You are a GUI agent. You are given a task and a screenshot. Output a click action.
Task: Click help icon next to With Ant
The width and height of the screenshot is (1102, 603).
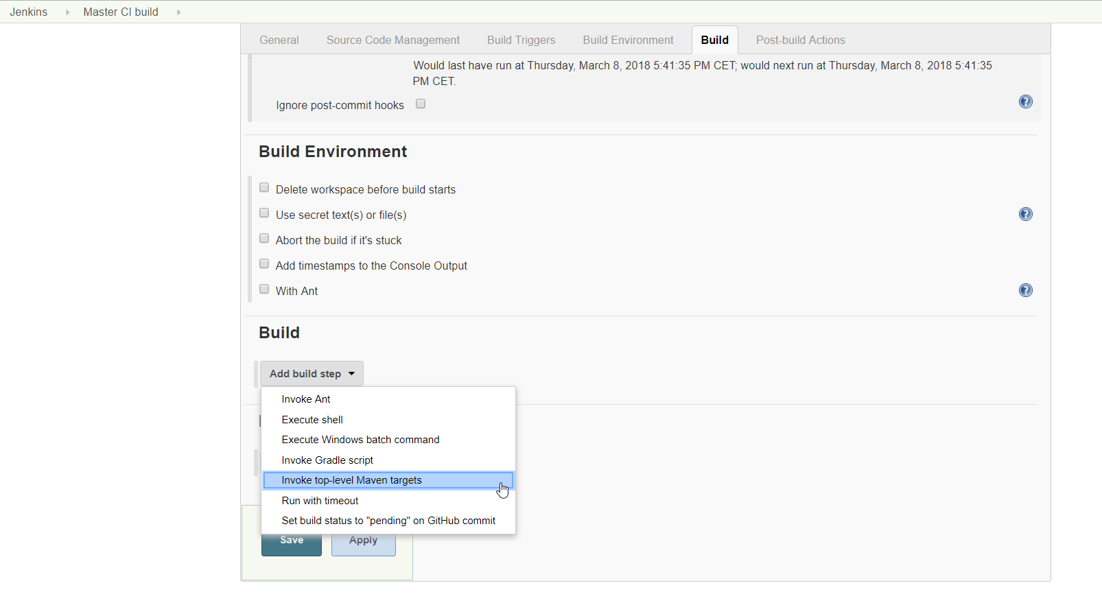tap(1025, 291)
